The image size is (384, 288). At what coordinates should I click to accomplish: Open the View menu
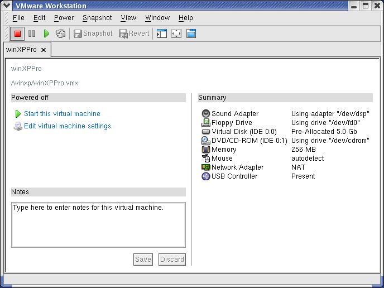pos(128,18)
